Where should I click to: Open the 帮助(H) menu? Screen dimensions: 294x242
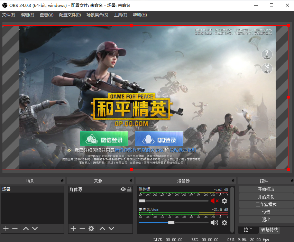click(x=140, y=15)
